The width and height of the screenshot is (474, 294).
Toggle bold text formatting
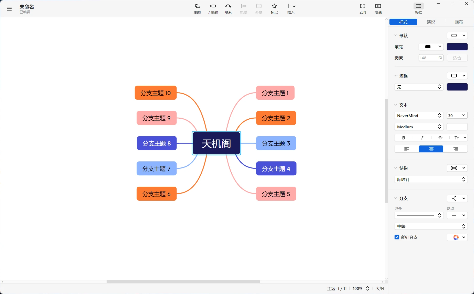[404, 138]
